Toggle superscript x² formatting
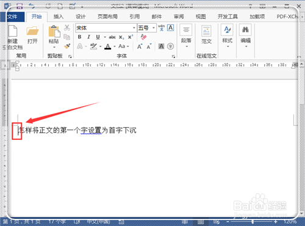This screenshot has width=305, height=226. click(x=131, y=37)
